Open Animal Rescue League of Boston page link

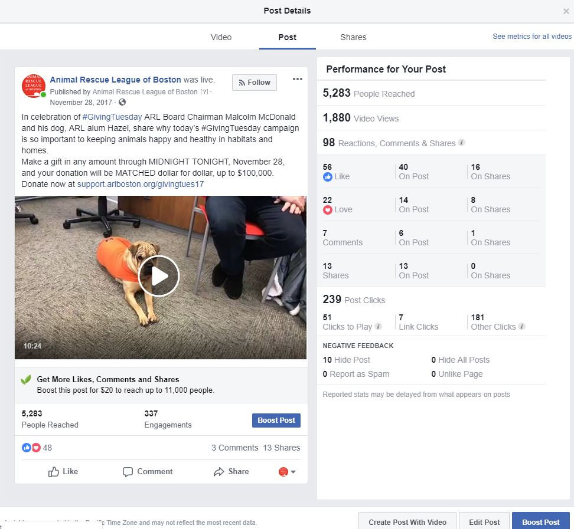(115, 80)
